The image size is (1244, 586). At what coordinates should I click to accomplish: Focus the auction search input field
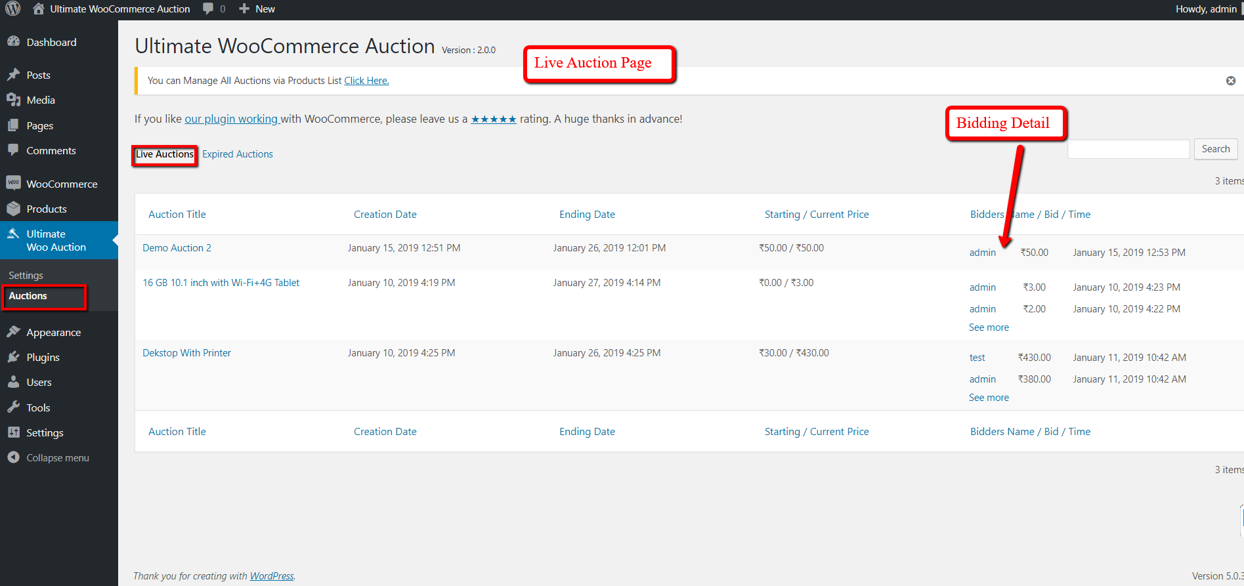(x=1128, y=149)
